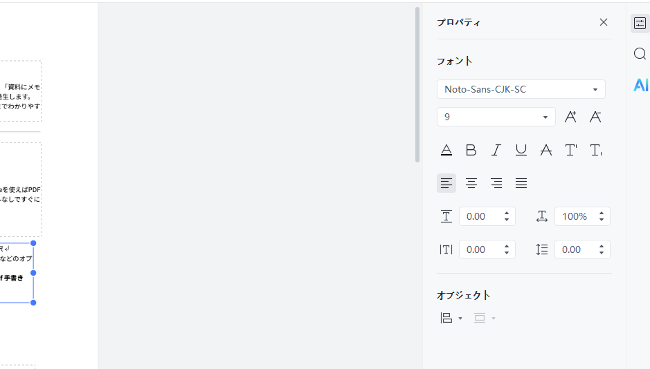The image size is (650, 369).
Task: Click the character spacing icon
Action: (446, 216)
